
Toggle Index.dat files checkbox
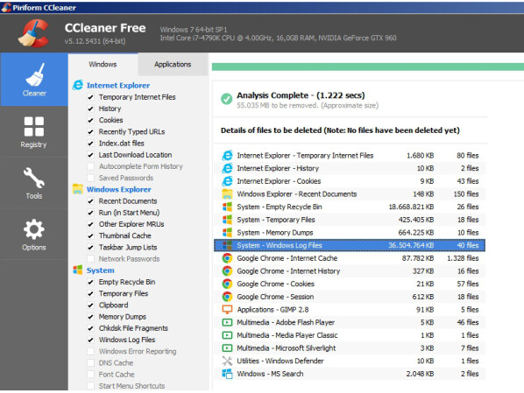(x=90, y=144)
